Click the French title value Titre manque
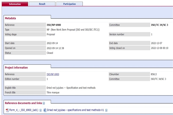Screen dimensions: 173x115 54,93
